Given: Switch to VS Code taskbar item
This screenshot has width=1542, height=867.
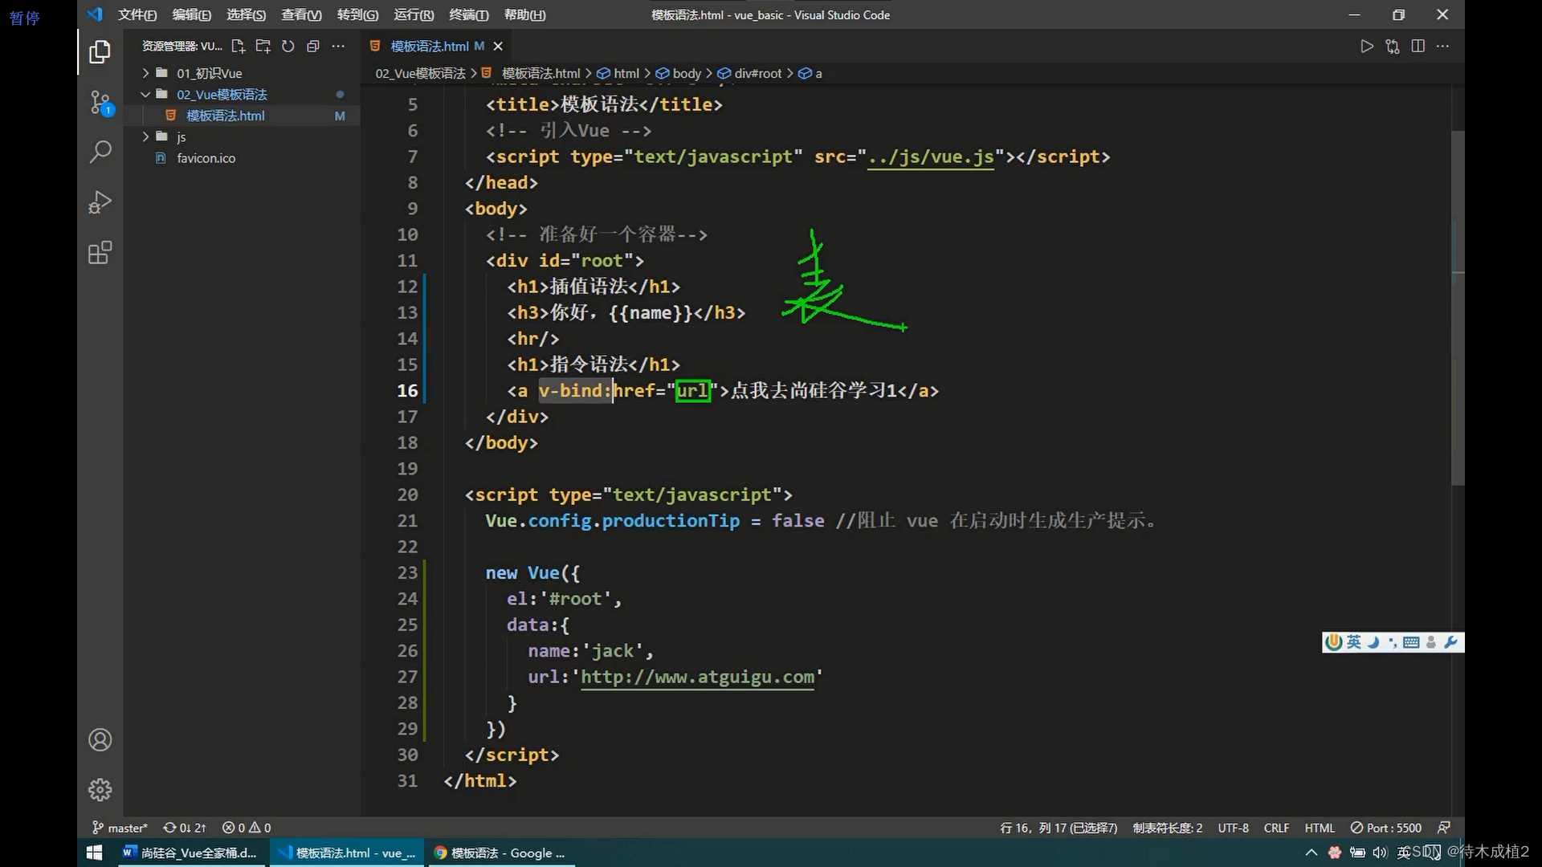Looking at the screenshot, I should (x=348, y=853).
